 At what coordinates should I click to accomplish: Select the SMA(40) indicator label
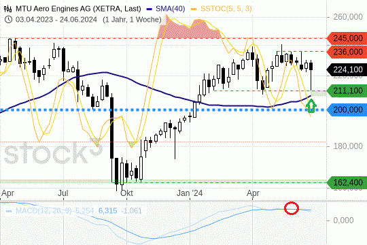171,9
